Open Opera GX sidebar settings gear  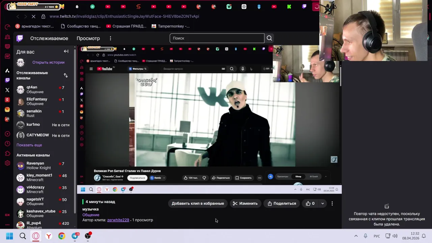click(x=7, y=163)
